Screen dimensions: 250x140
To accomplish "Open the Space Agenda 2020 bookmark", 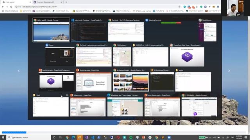I will tap(42, 11).
